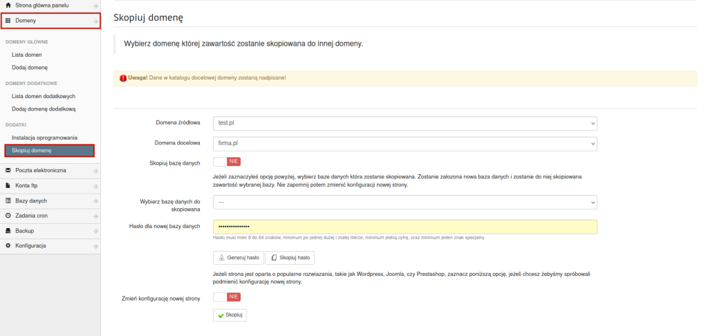Expand the Poczta elektroniczna section arrow
The height and width of the screenshot is (336, 708).
[95, 170]
